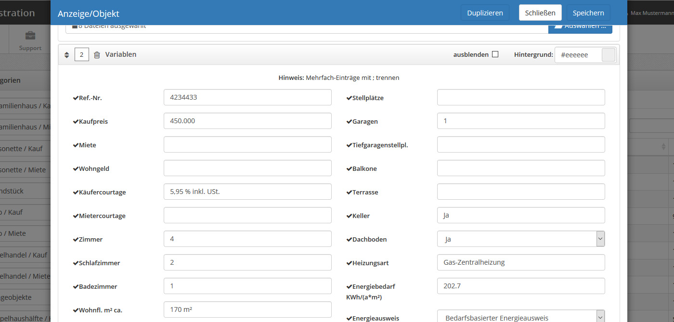Click the checkmark icon next to Garagen
The height and width of the screenshot is (322, 674).
pyautogui.click(x=349, y=122)
